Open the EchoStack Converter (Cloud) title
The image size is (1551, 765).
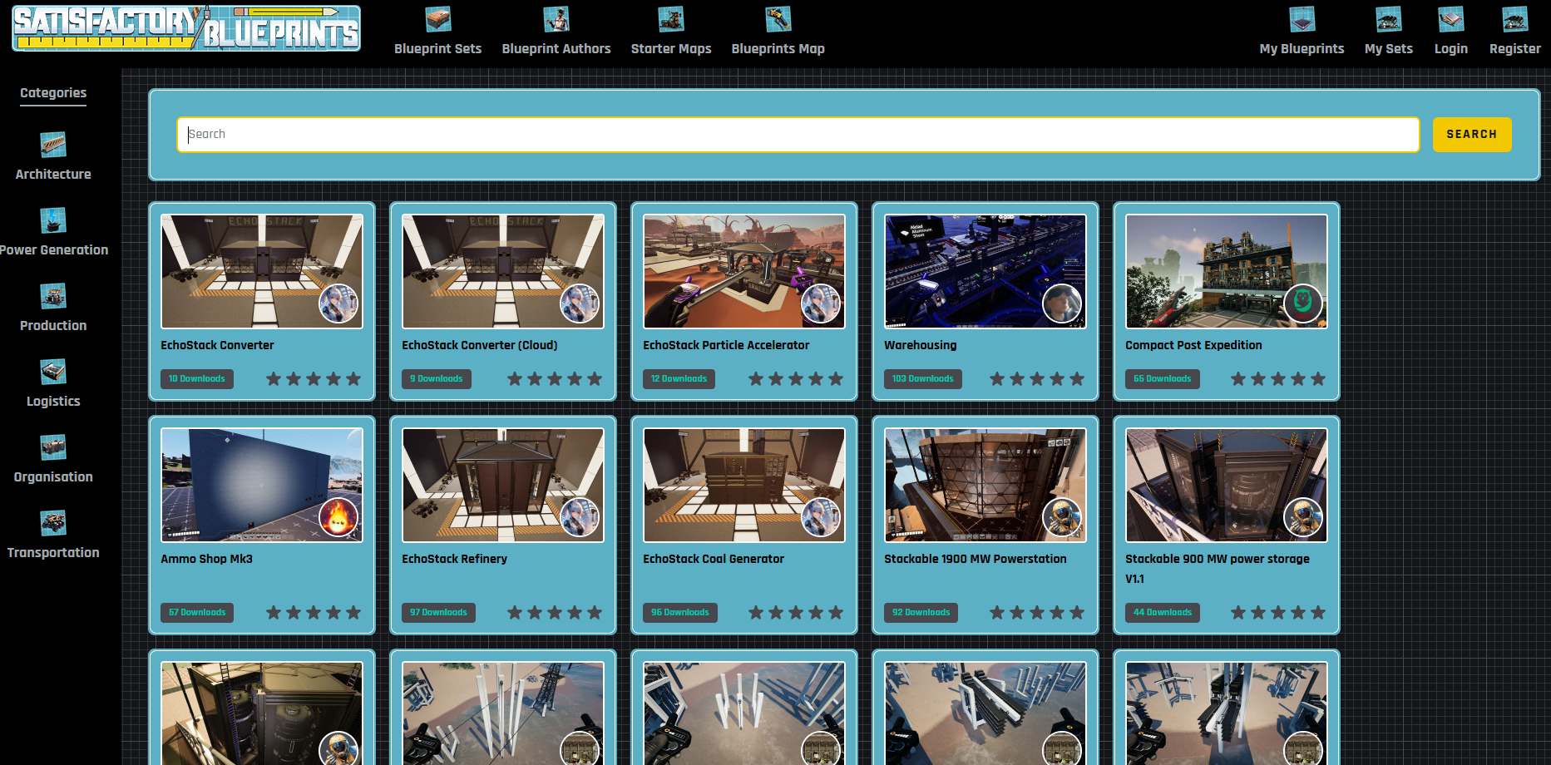click(480, 345)
